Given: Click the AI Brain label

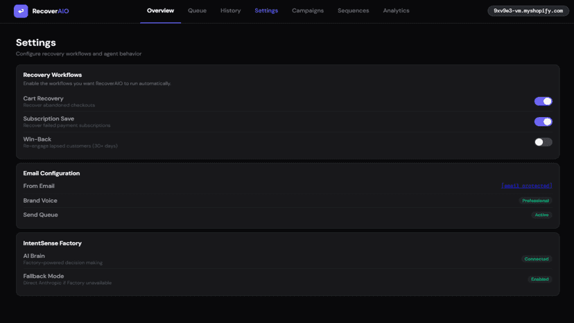Looking at the screenshot, I should tap(34, 256).
